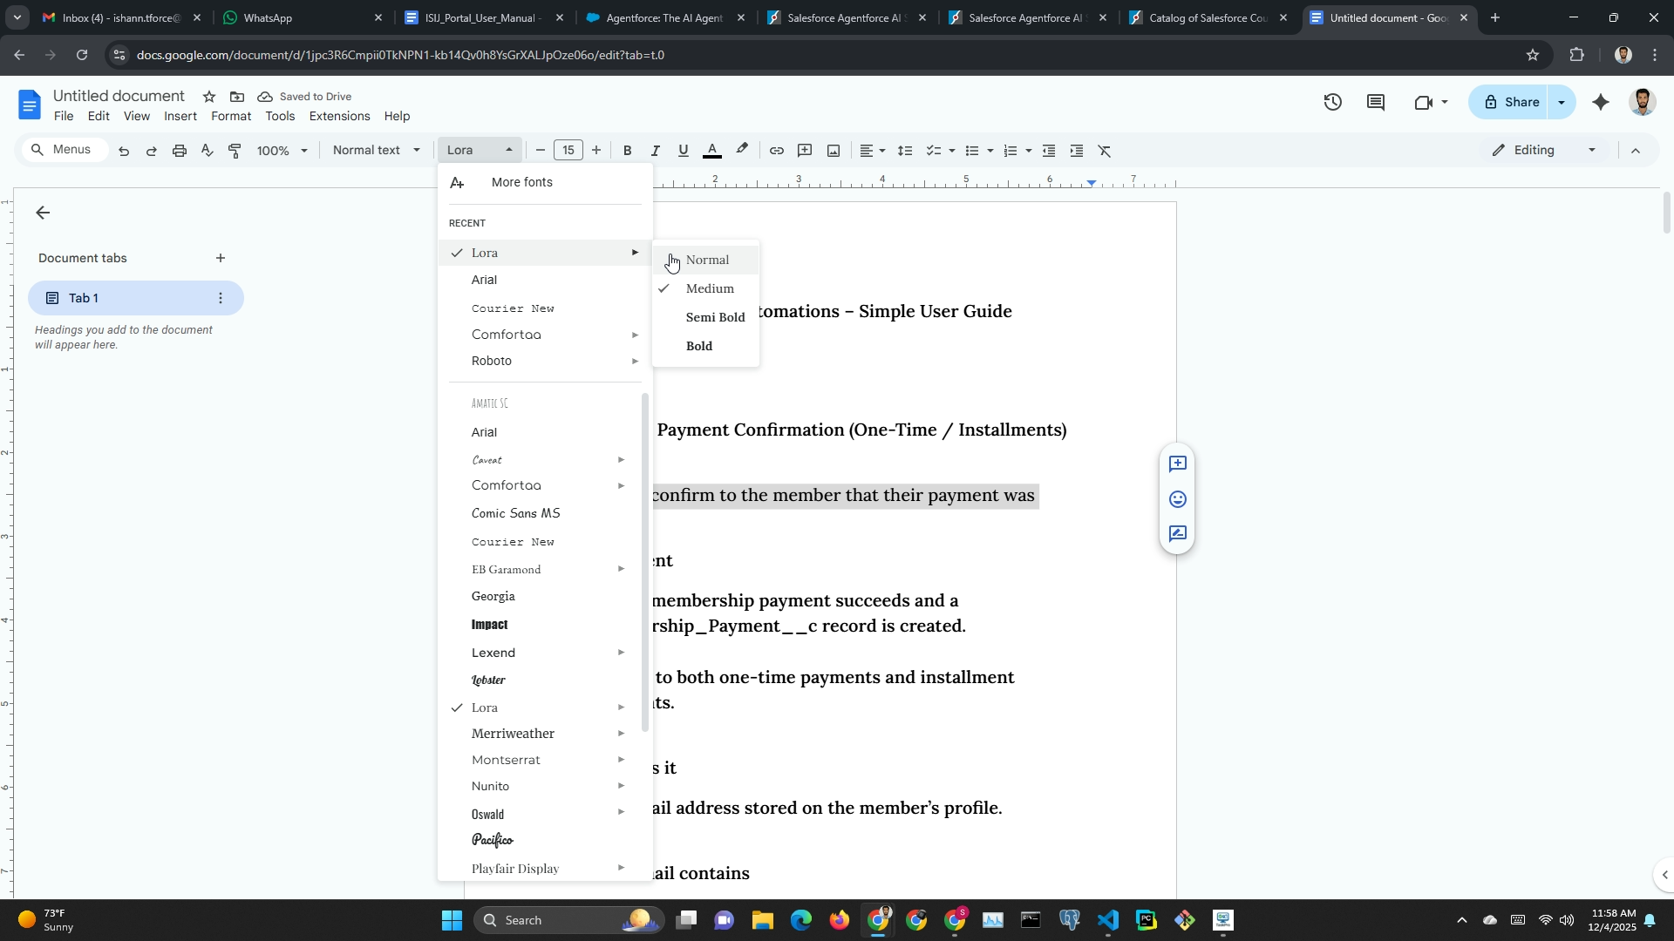Open the Extensions menu
1674x941 pixels.
[x=339, y=116]
